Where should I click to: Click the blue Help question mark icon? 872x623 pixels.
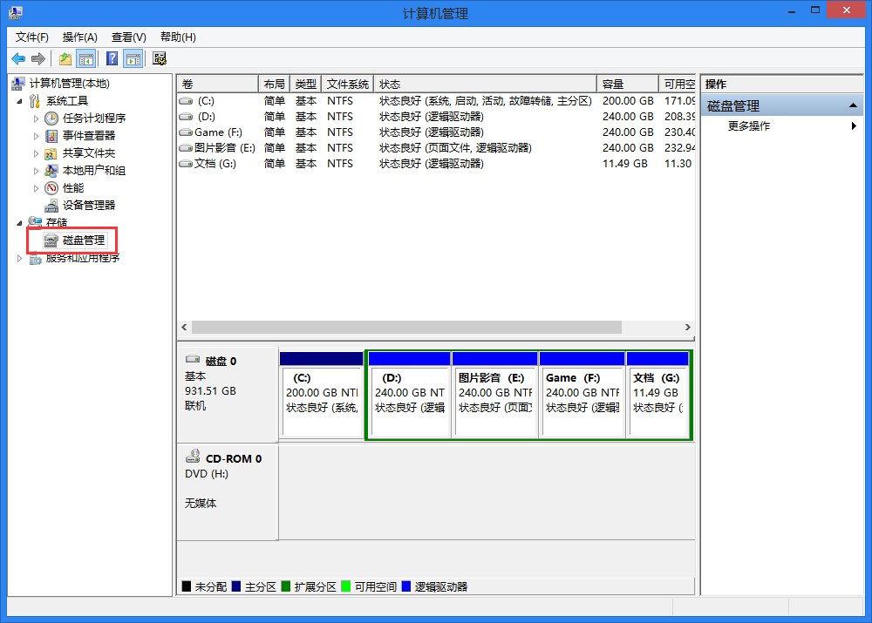[x=112, y=59]
